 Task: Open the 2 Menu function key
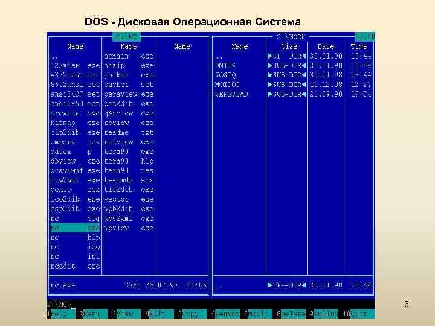(x=94, y=314)
